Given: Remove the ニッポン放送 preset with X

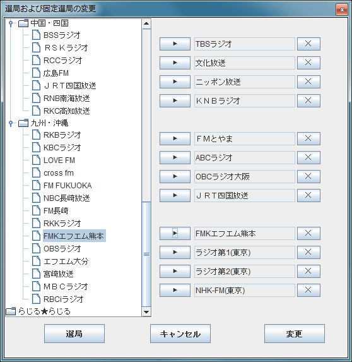Looking at the screenshot, I should click(308, 81).
